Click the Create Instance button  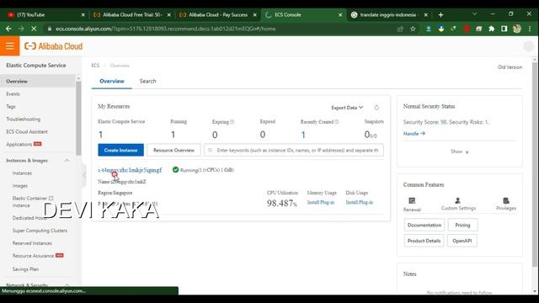[x=120, y=150]
